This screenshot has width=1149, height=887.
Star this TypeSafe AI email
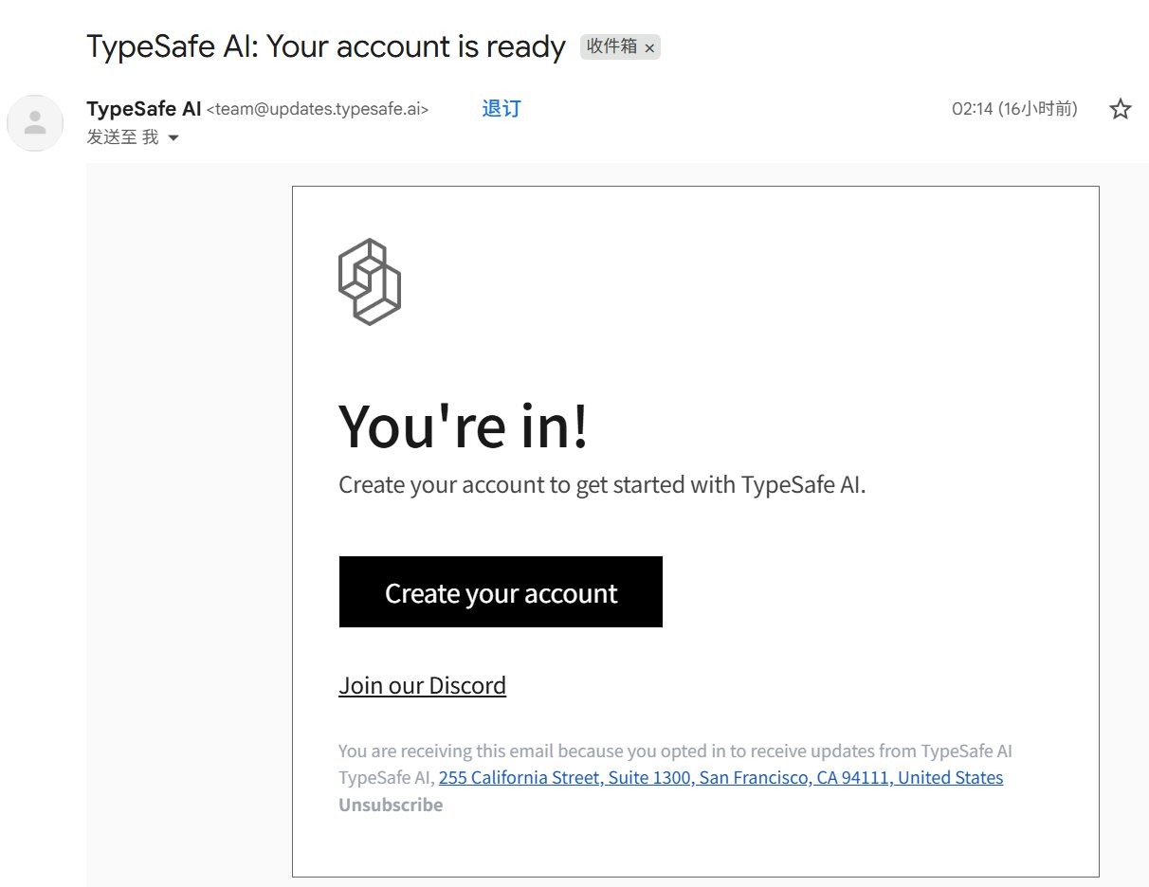coord(1121,109)
